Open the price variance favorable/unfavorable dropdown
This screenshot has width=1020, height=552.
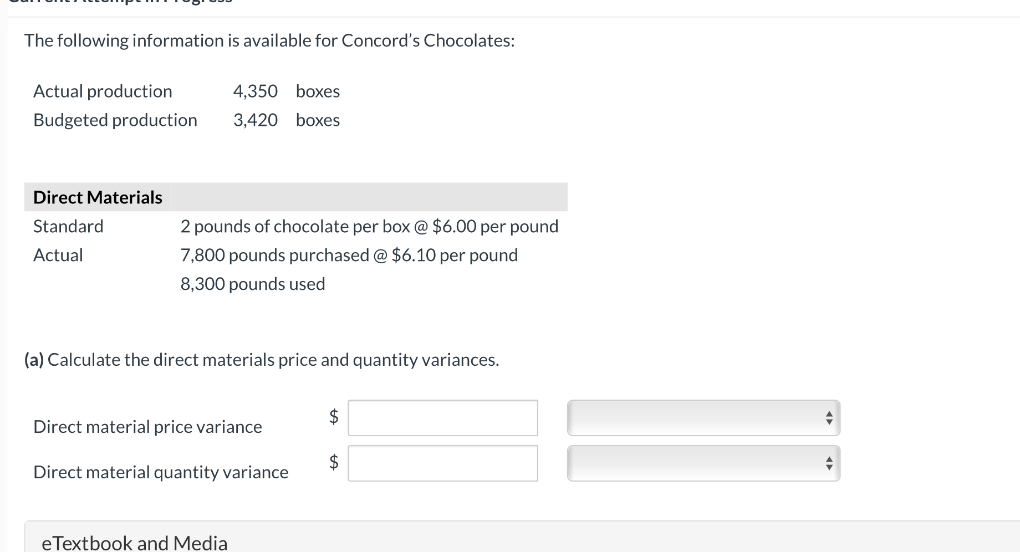pos(703,418)
